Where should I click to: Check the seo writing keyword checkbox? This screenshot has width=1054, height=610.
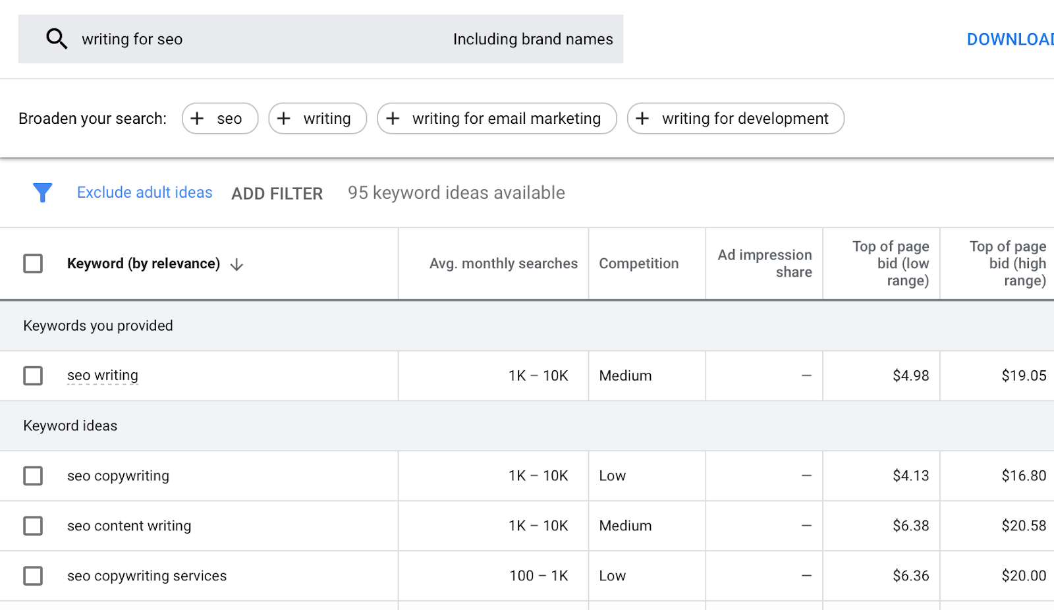pyautogui.click(x=33, y=375)
